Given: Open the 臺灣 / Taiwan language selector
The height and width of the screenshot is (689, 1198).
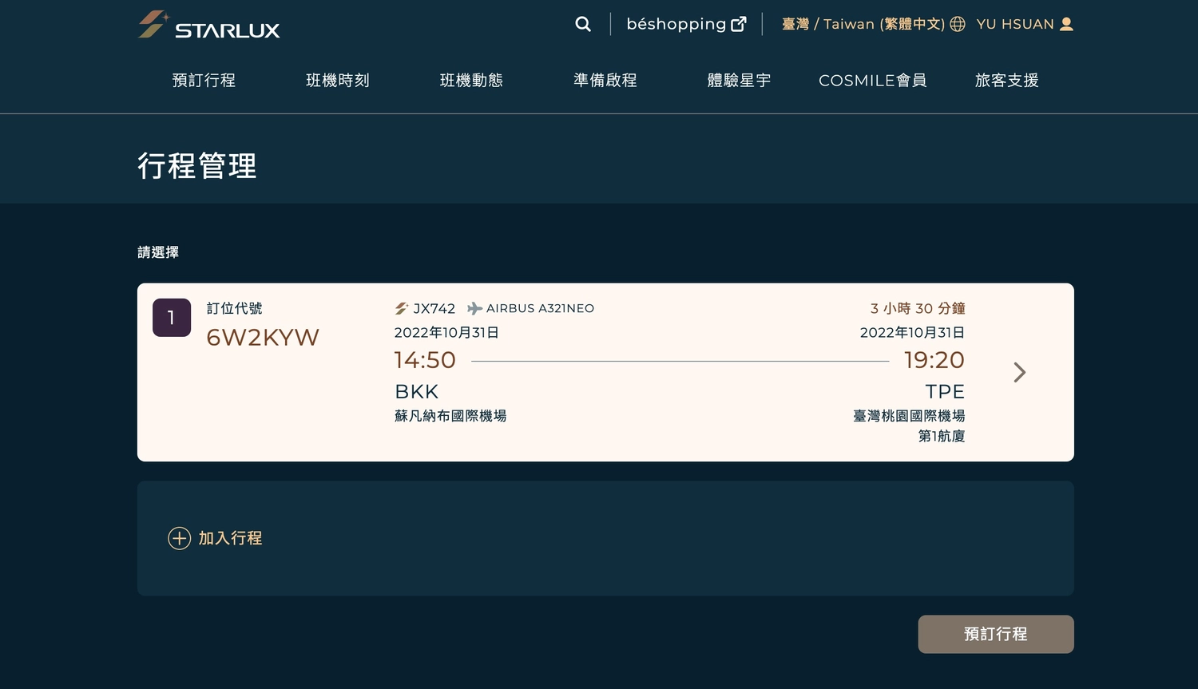Looking at the screenshot, I should click(859, 24).
